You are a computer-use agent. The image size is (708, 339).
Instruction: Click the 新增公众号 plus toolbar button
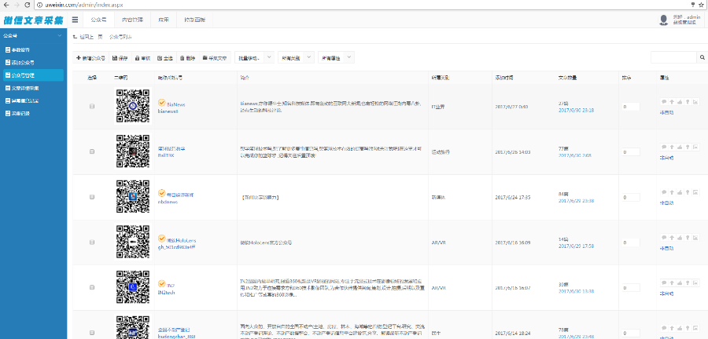(90, 57)
